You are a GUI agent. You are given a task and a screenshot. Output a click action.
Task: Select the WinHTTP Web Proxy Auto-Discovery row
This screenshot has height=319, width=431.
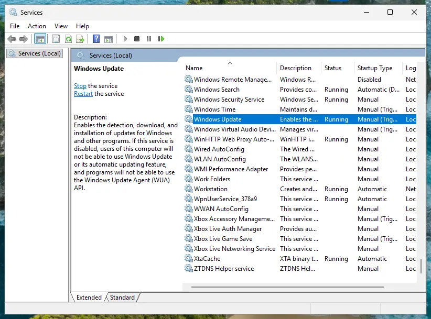tap(299, 139)
